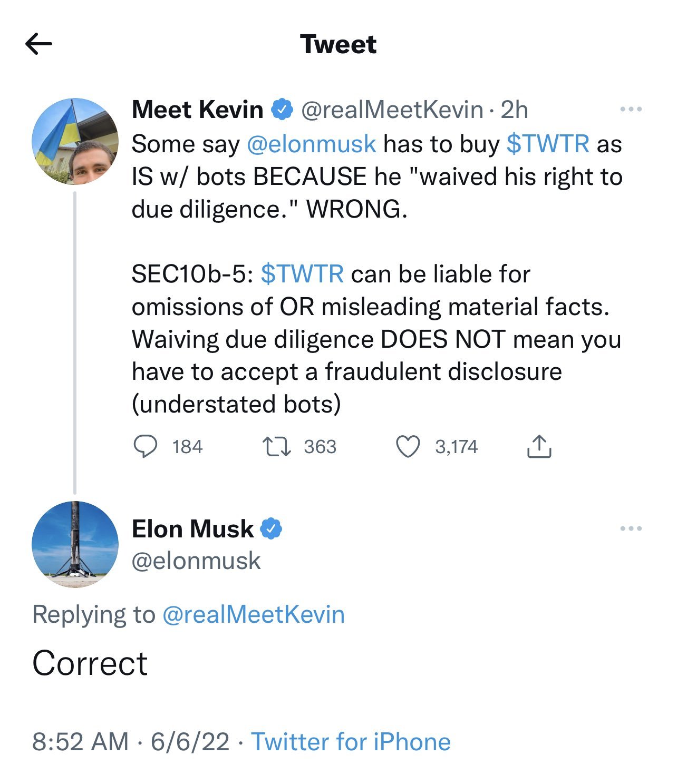
Task: Open more options on Meet Kevin's tweet
Action: pos(631,110)
